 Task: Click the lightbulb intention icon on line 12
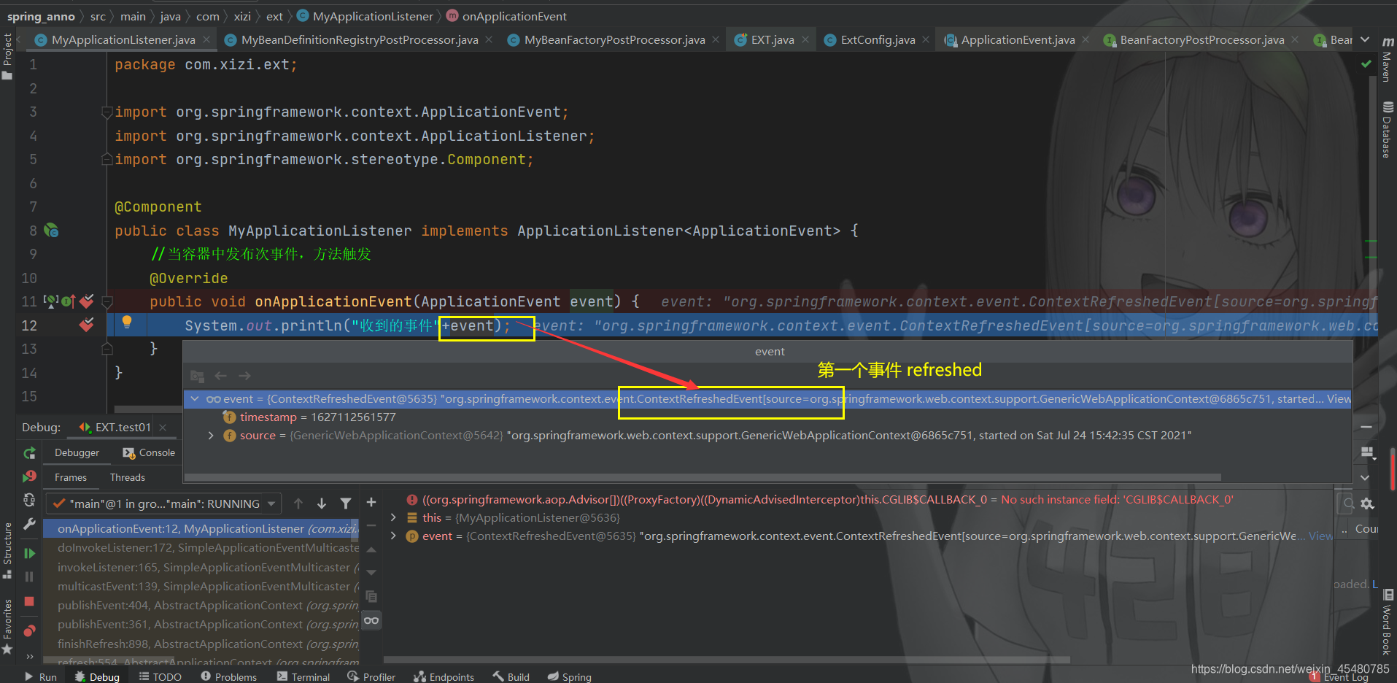tap(127, 322)
